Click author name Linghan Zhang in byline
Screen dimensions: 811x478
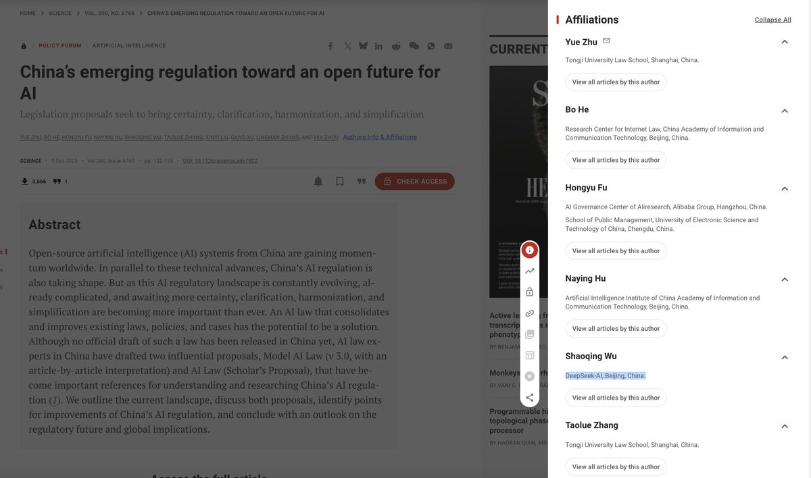[x=278, y=138]
